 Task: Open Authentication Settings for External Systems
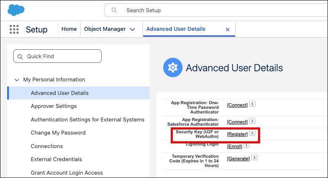click(x=88, y=120)
